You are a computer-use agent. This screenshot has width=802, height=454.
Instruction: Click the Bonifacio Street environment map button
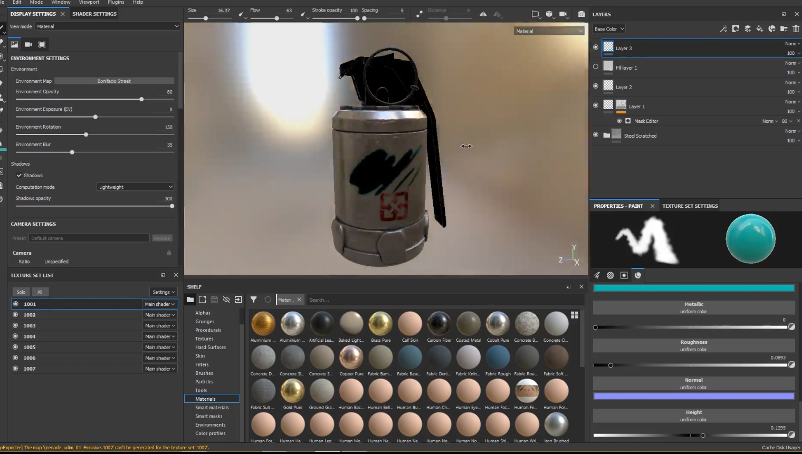pyautogui.click(x=114, y=81)
